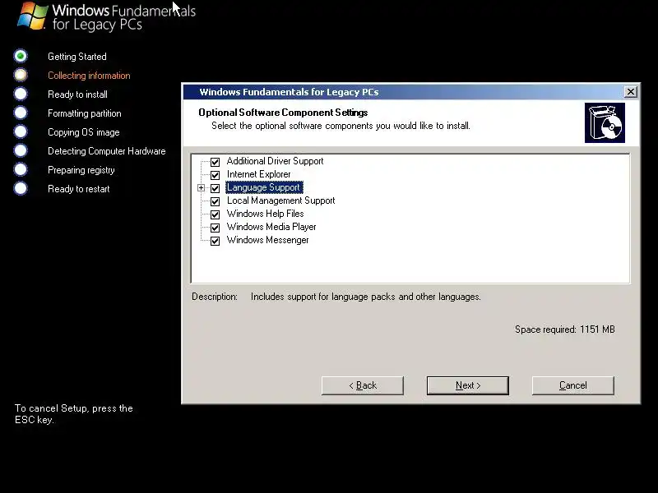Click the Preparing registry step circle
The width and height of the screenshot is (658, 493).
point(20,169)
